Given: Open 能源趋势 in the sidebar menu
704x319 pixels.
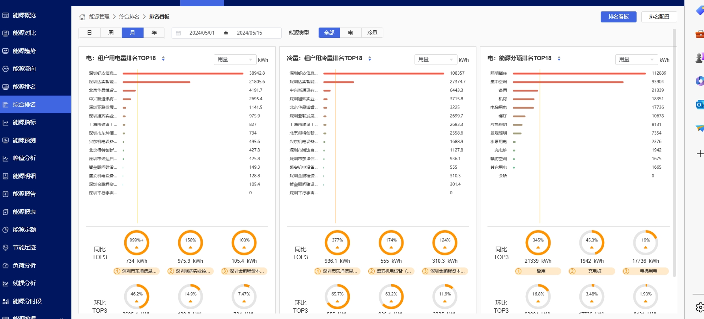Looking at the screenshot, I should 24,51.
